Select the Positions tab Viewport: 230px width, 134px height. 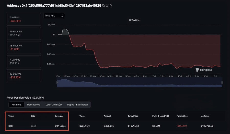click(16, 105)
